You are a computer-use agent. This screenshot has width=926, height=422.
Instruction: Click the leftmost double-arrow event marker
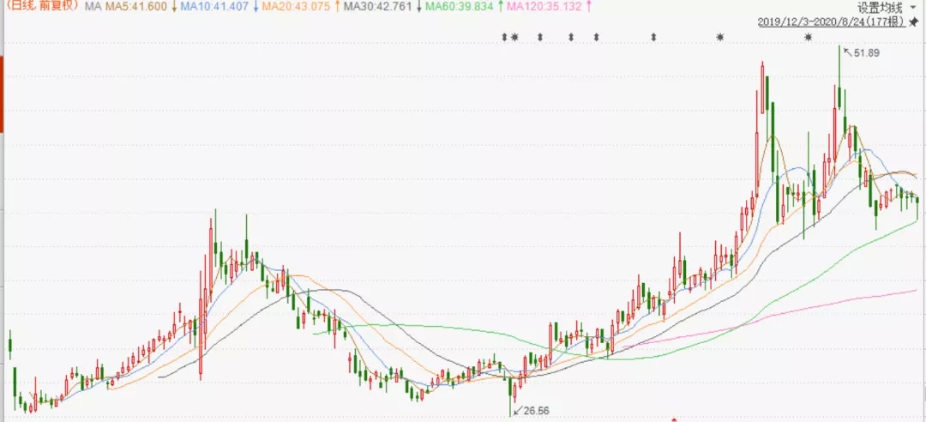pos(504,37)
